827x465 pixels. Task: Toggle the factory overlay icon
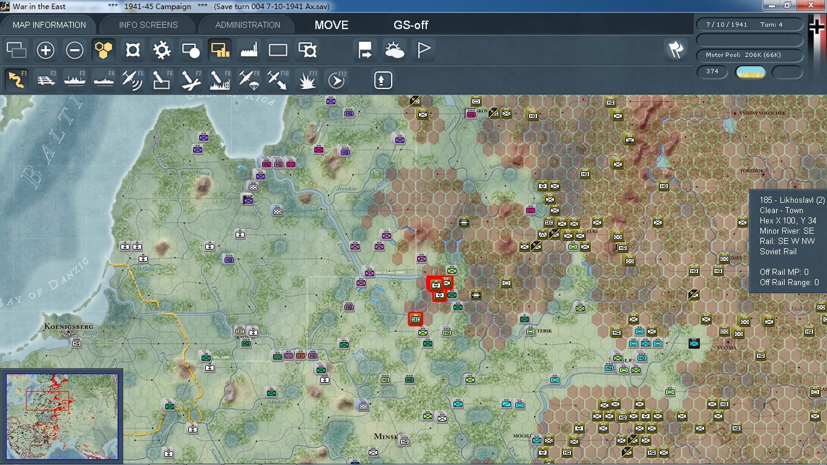249,50
